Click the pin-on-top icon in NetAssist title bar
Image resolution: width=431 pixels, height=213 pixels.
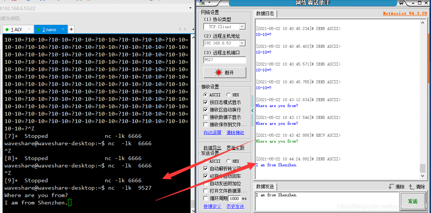tap(402, 3)
